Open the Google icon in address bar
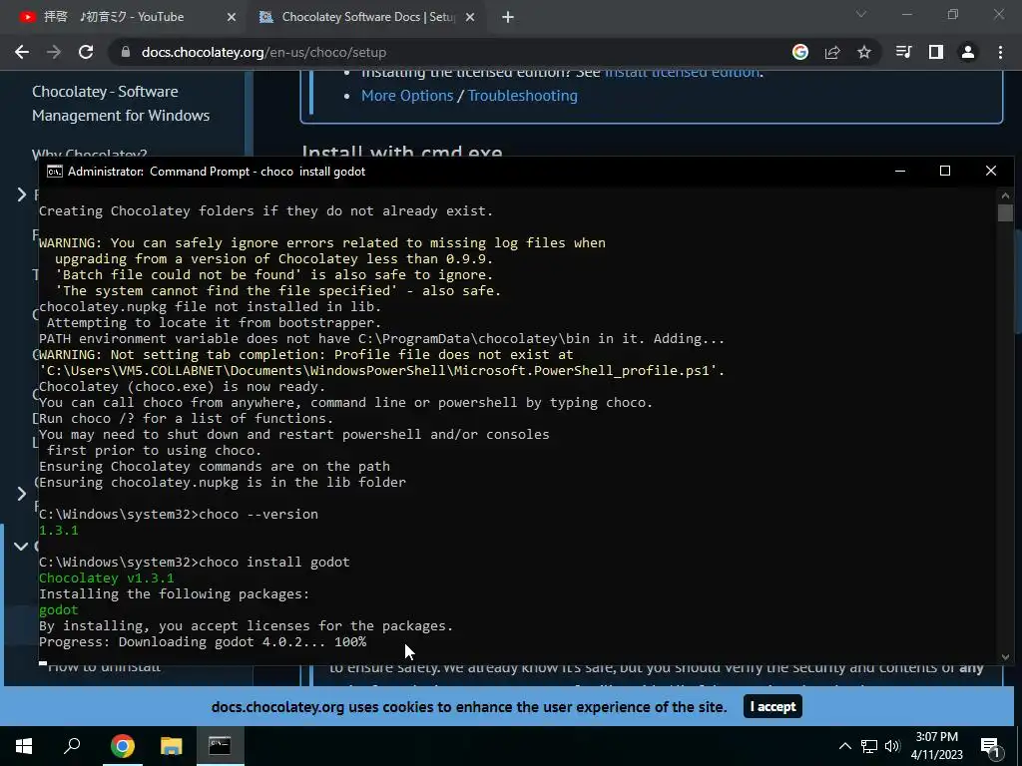1022x766 pixels. click(800, 52)
